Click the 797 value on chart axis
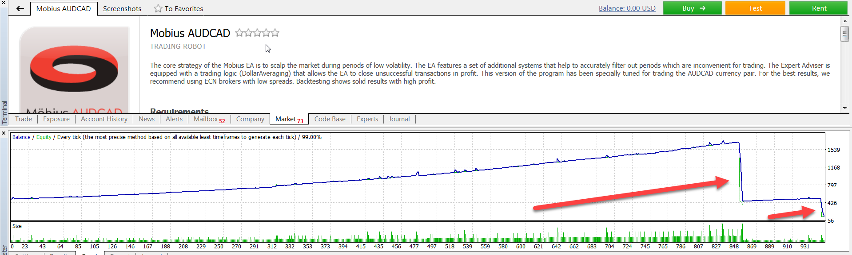Image resolution: width=852 pixels, height=255 pixels. [832, 185]
